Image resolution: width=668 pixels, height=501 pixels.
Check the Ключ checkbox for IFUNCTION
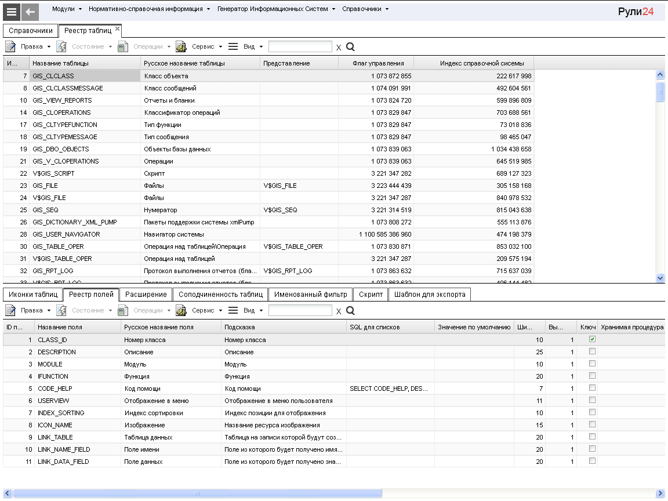click(x=592, y=376)
